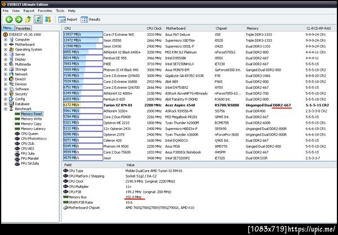The width and height of the screenshot is (338, 235).
Task: Expand the Display tree node
Action: 6,60
